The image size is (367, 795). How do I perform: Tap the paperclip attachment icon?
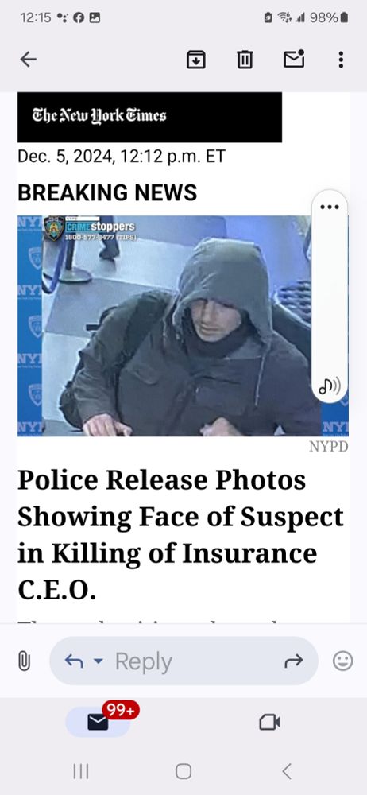click(x=24, y=661)
